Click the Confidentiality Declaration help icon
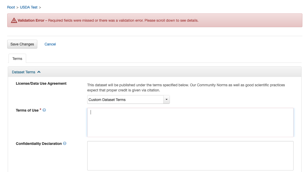 (x=65, y=143)
